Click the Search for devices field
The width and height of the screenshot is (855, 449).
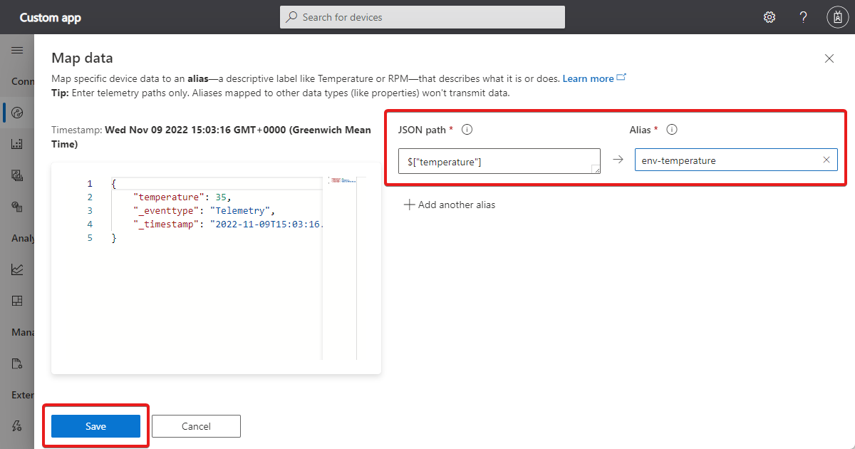coord(422,16)
